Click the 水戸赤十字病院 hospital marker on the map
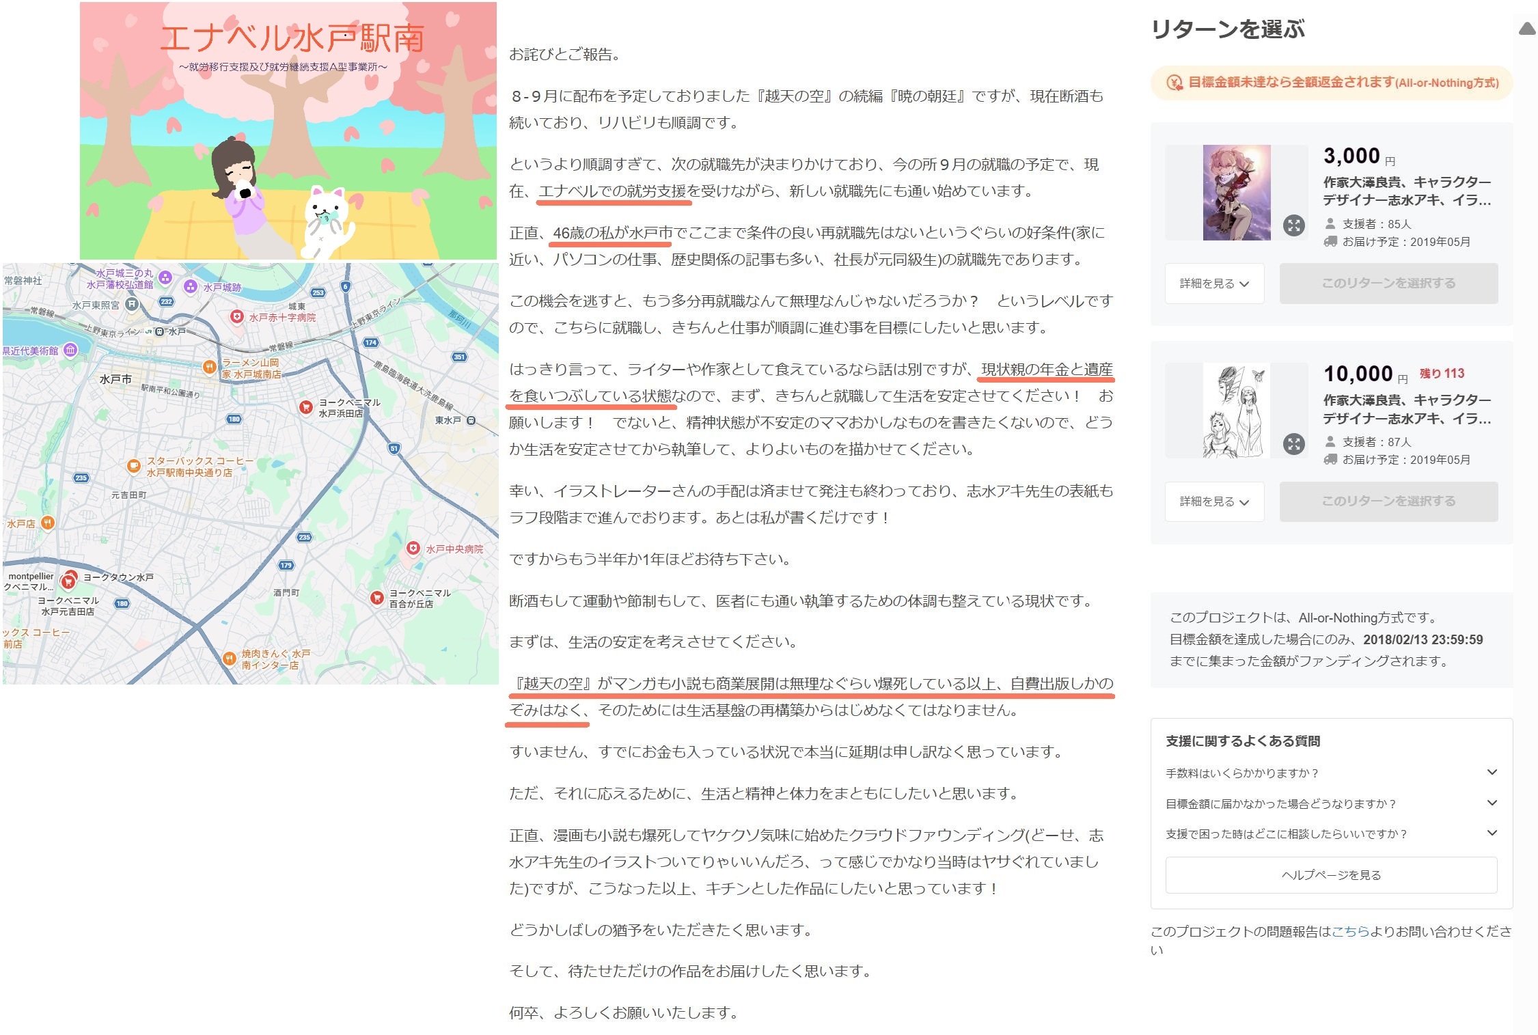Screen dimensions: 1538x1035 [x=237, y=317]
